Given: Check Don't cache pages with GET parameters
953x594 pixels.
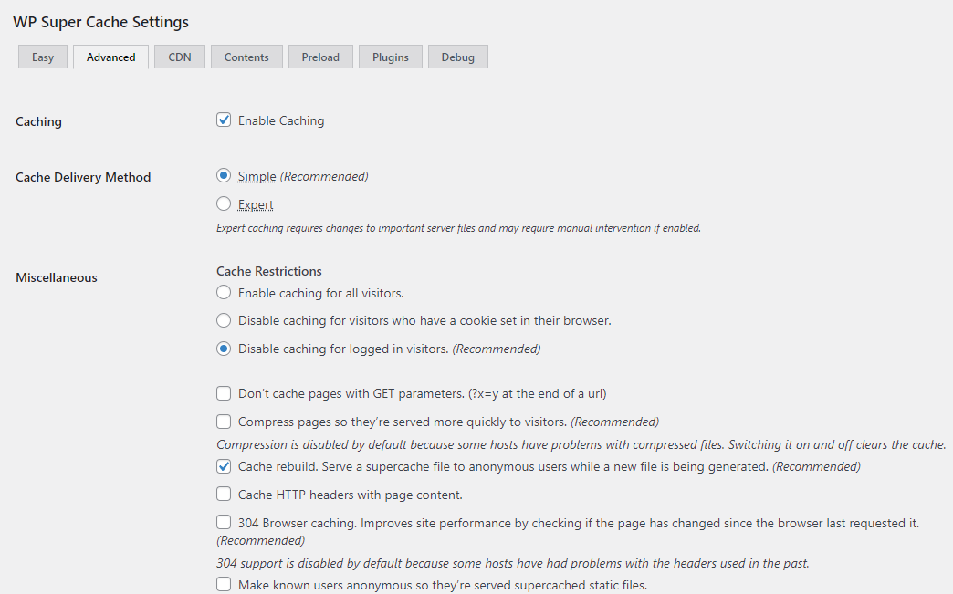Looking at the screenshot, I should (224, 393).
